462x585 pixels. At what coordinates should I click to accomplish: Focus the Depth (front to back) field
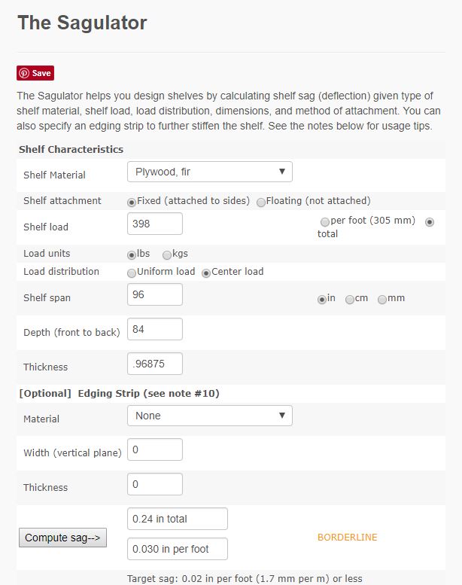click(x=155, y=329)
